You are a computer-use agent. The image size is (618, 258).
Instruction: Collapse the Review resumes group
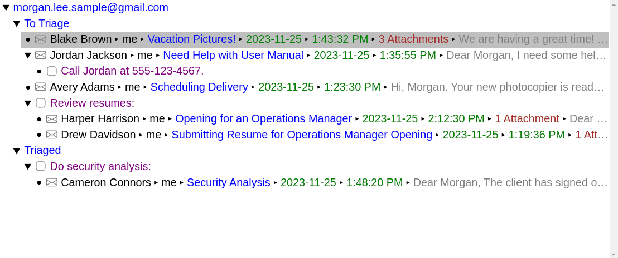[x=28, y=103]
